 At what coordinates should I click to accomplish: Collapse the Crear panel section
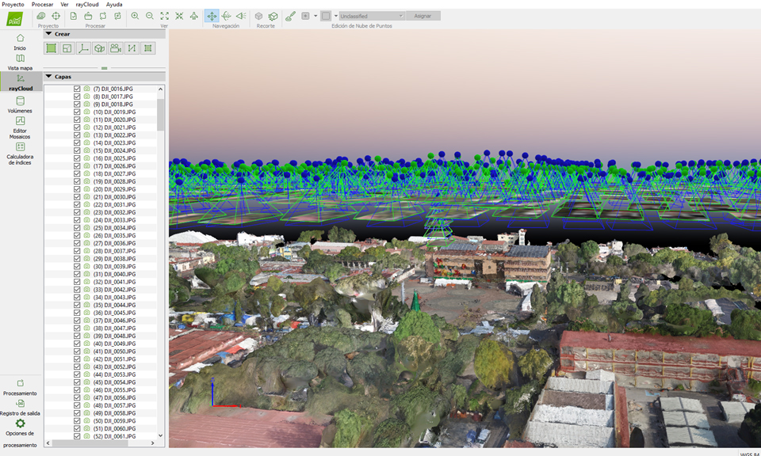click(x=48, y=34)
